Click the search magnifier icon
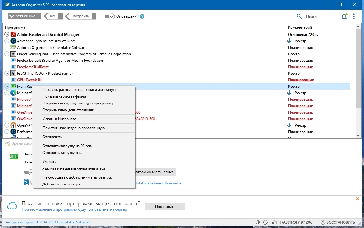Viewport: 364px width, 228px height. pyautogui.click(x=299, y=16)
